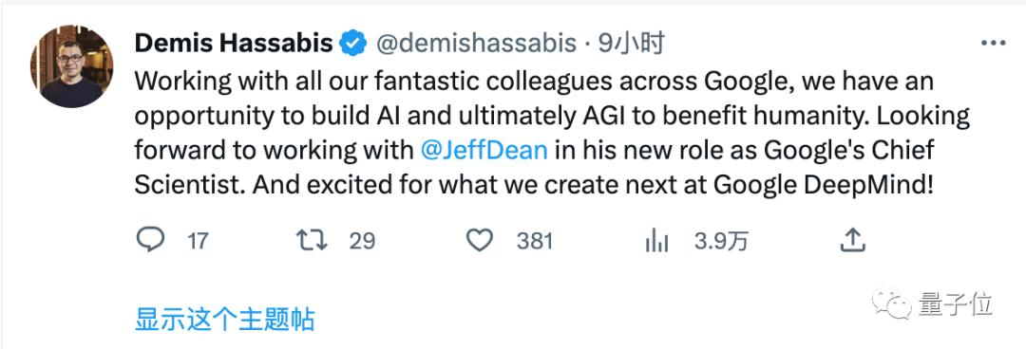This screenshot has height=349, width=1026.
Task: Open the three-dot more options menu
Action: tap(994, 43)
